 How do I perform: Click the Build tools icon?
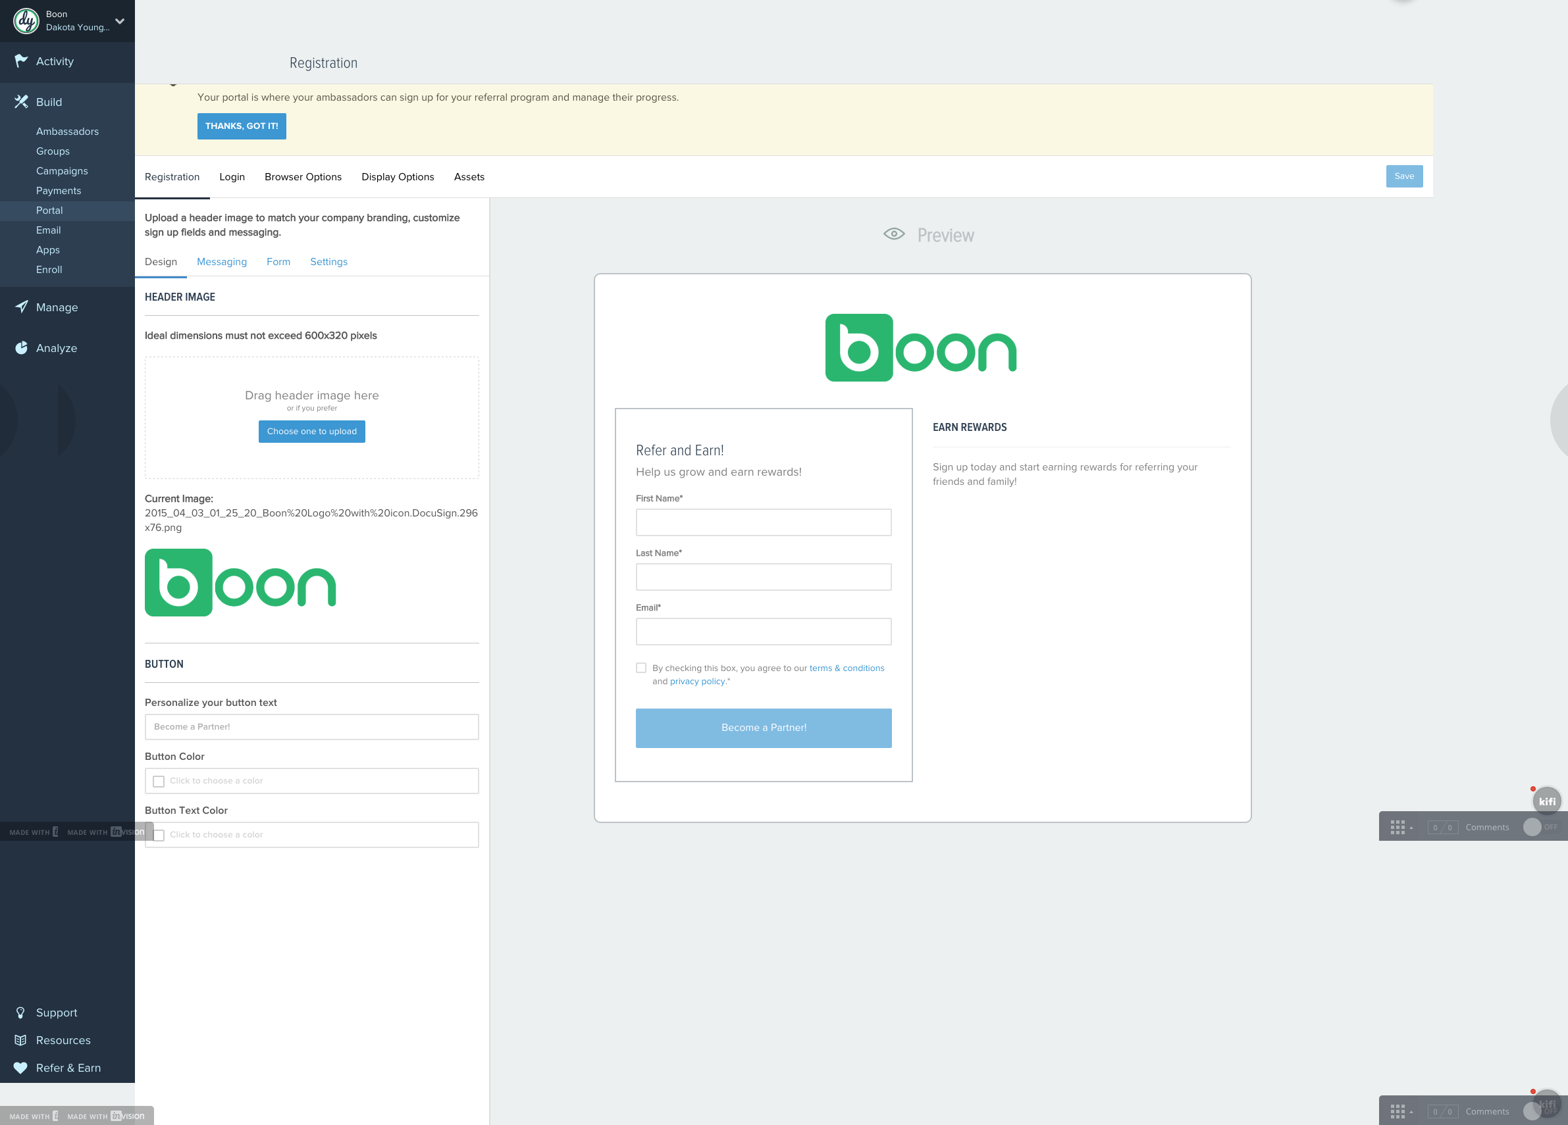pos(22,101)
